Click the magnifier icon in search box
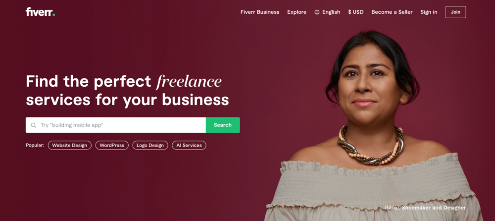Viewport: 495px width, 221px height. [34, 125]
